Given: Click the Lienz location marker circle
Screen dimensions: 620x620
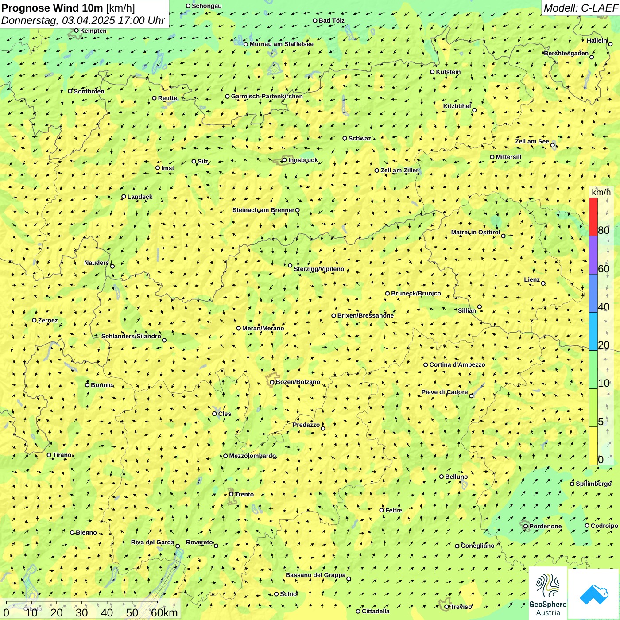Looking at the screenshot, I should tap(543, 283).
